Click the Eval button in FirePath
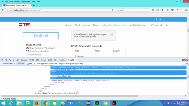The height and width of the screenshot is (106, 189). point(186,64)
